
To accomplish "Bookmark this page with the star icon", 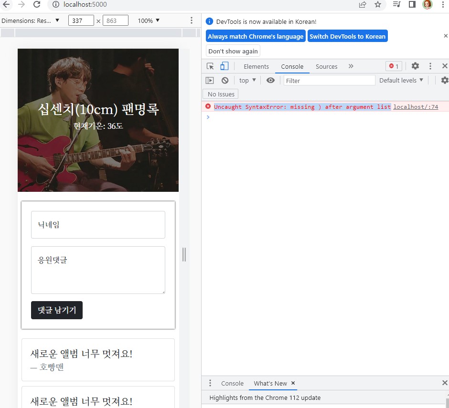I will point(378,4).
